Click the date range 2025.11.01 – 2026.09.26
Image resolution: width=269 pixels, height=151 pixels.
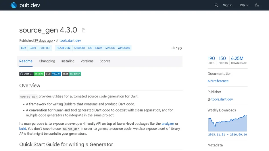pos(228,135)
